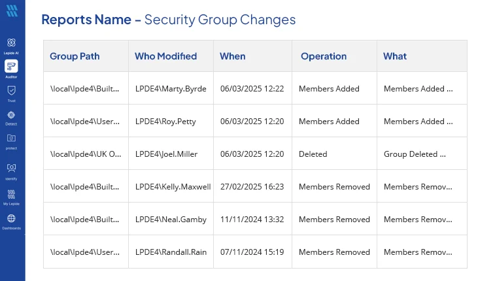Click the What column header

click(x=395, y=56)
